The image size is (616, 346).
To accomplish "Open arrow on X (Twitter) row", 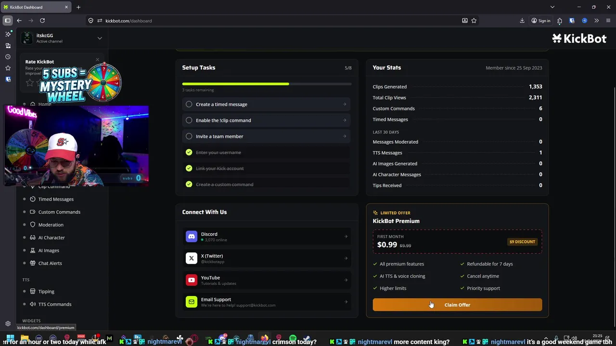I will 346,258.
